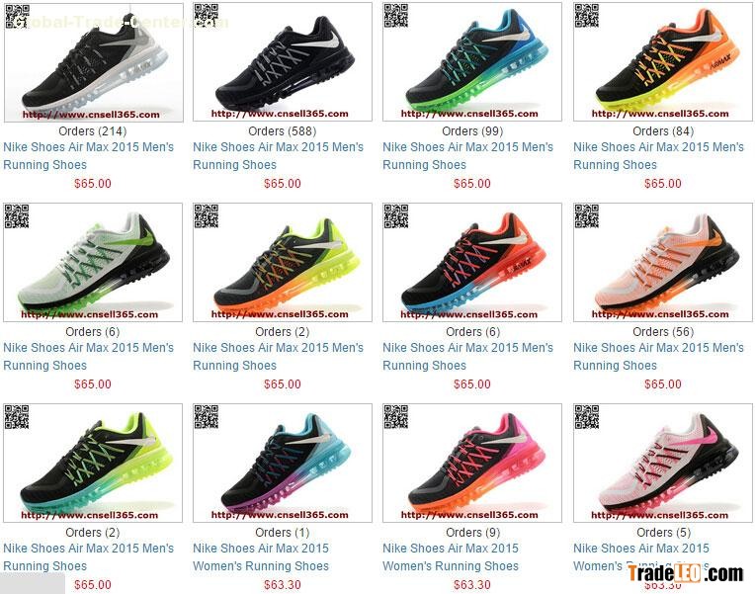The height and width of the screenshot is (594, 755).
Task: Select the peach shoe with 56 orders
Action: (x=663, y=263)
